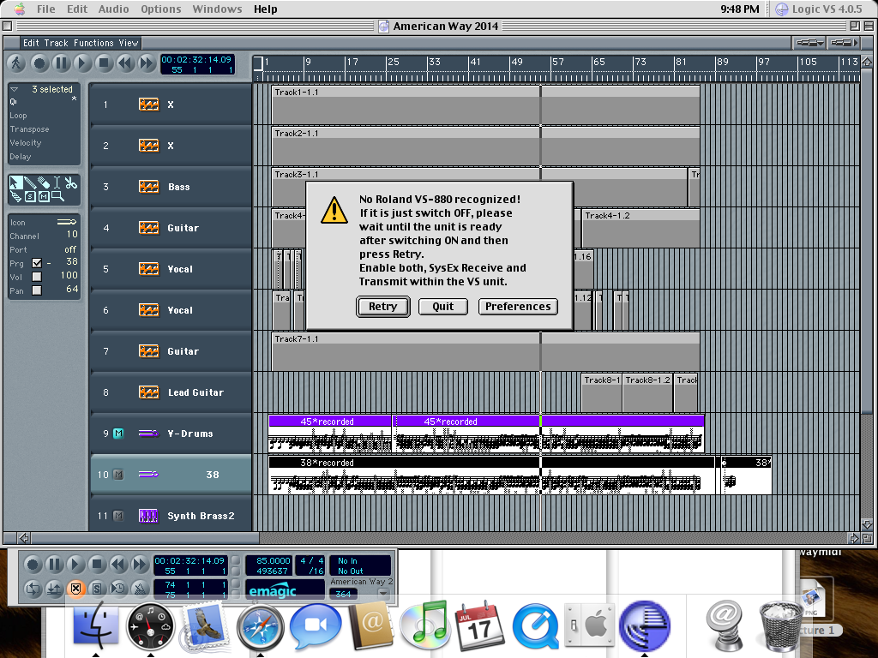Select the Text cursor tool
Image resolution: width=878 pixels, height=658 pixels.
(57, 183)
